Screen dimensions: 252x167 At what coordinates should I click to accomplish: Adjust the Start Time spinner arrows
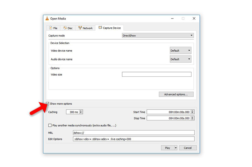tap(193, 112)
